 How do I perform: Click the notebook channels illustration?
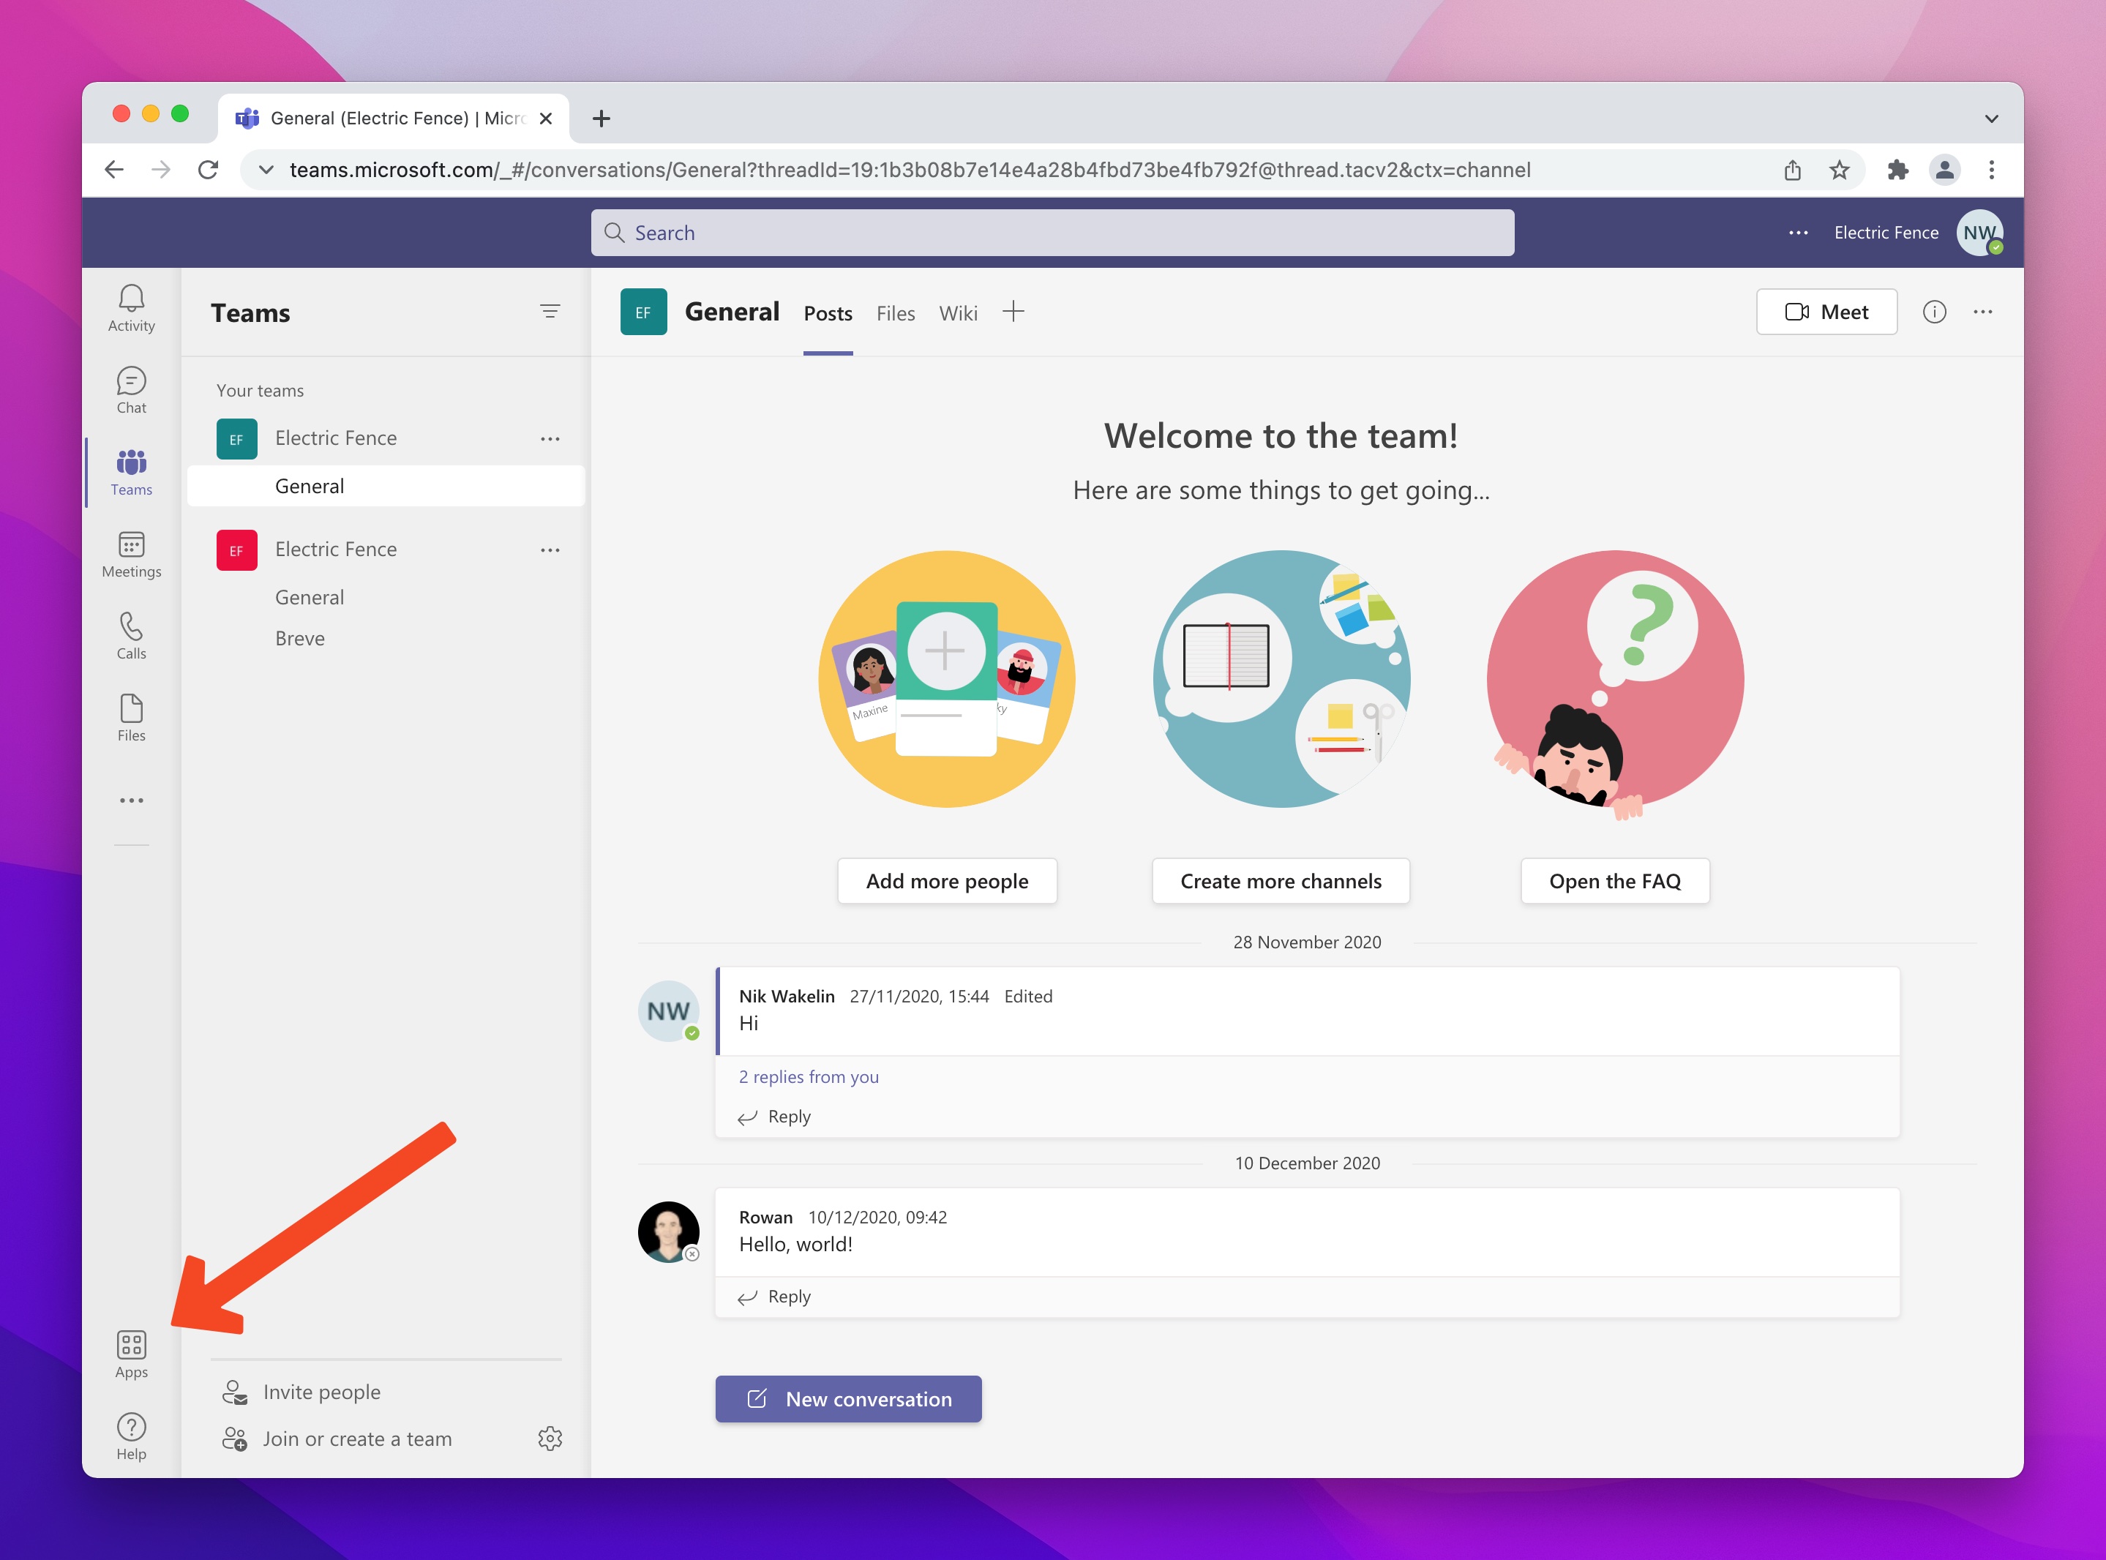(1281, 679)
